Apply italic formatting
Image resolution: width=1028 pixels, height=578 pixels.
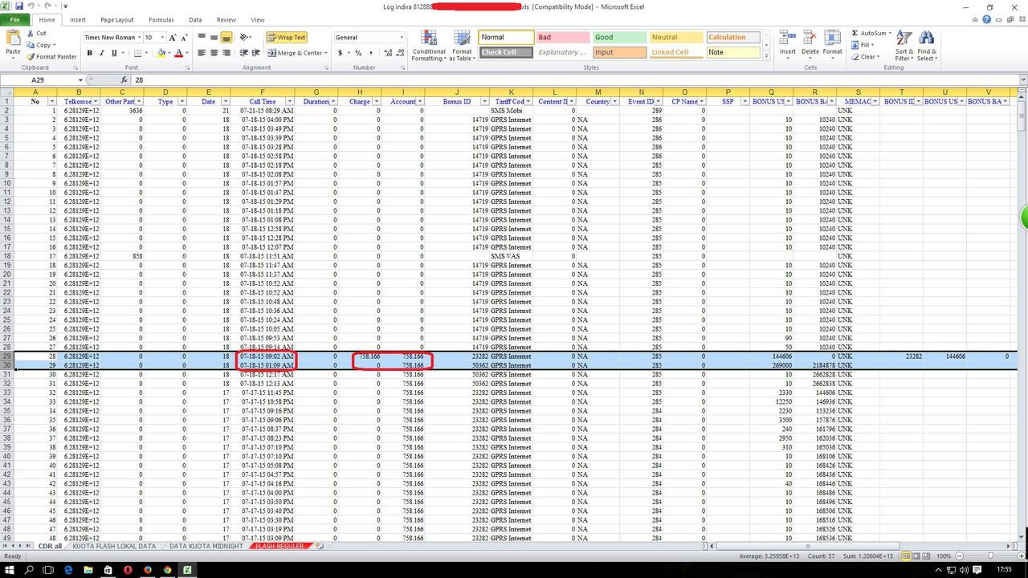pyautogui.click(x=102, y=53)
